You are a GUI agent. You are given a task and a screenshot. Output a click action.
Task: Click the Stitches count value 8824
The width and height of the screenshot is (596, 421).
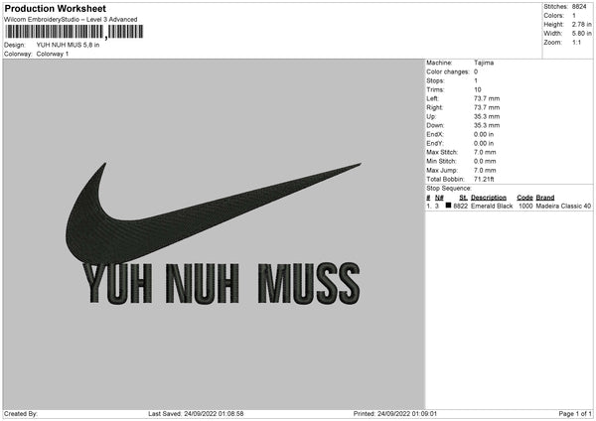[579, 7]
